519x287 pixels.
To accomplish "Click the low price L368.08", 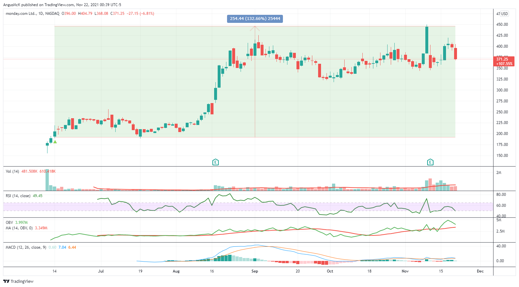I will point(101,14).
